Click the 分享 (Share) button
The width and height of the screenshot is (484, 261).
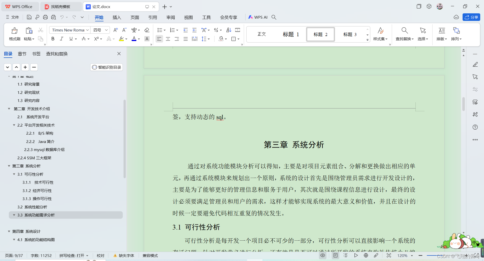coord(471,17)
